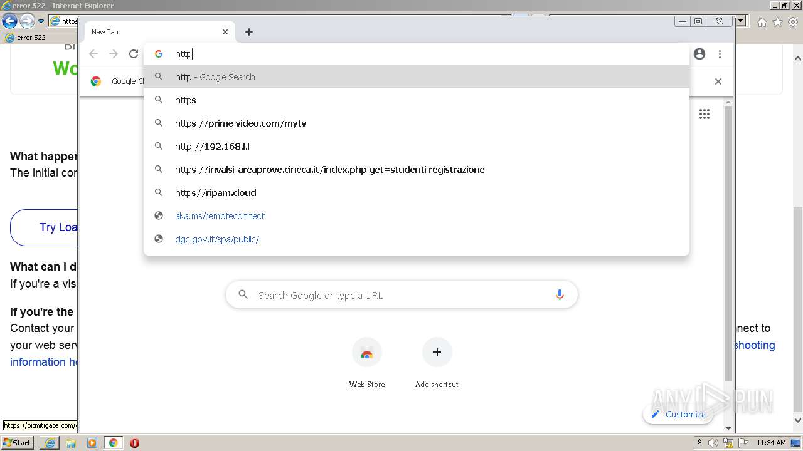Open the Start menu
This screenshot has height=451, width=803.
pos(18,442)
